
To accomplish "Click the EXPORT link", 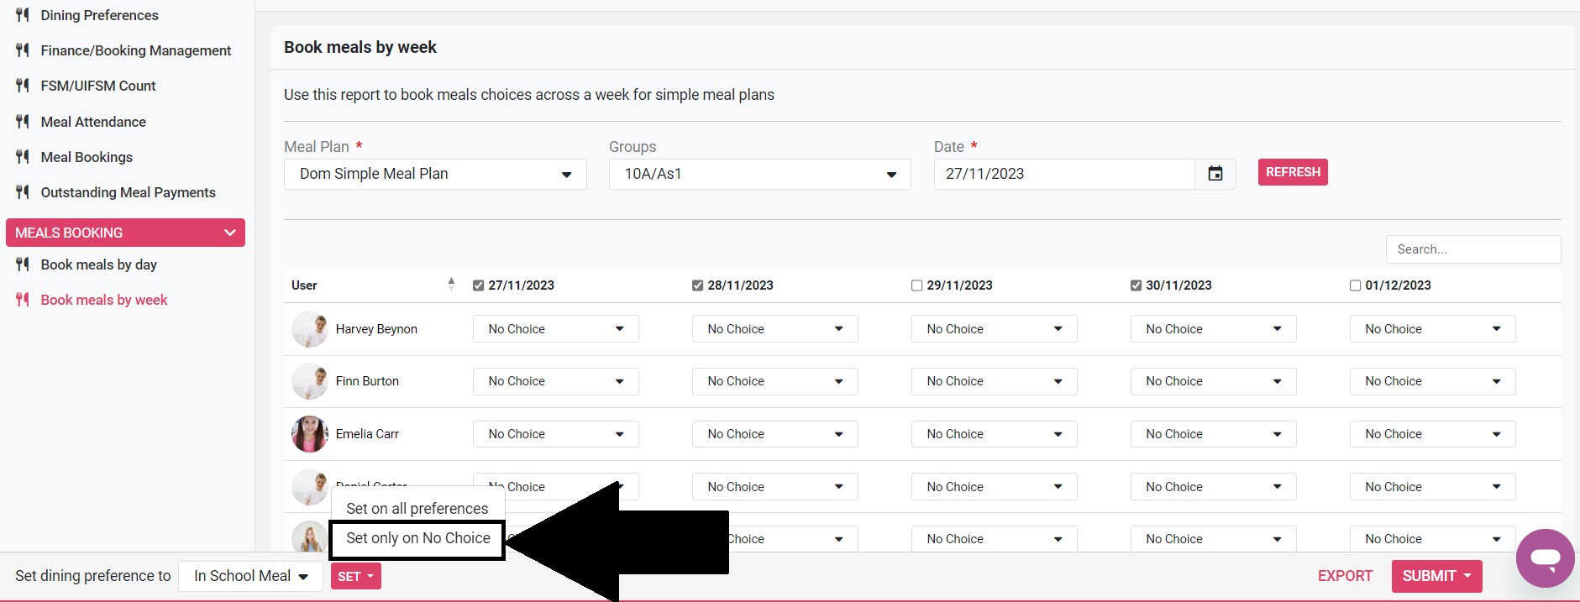I will tap(1345, 576).
